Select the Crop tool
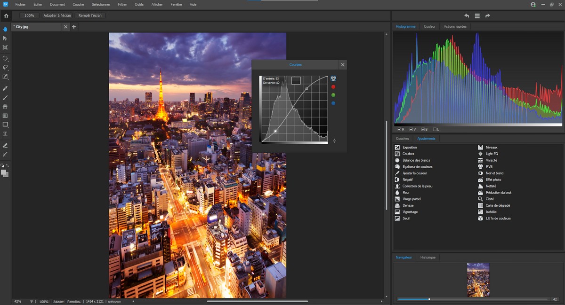Viewport: 565px width, 305px height. [5, 47]
